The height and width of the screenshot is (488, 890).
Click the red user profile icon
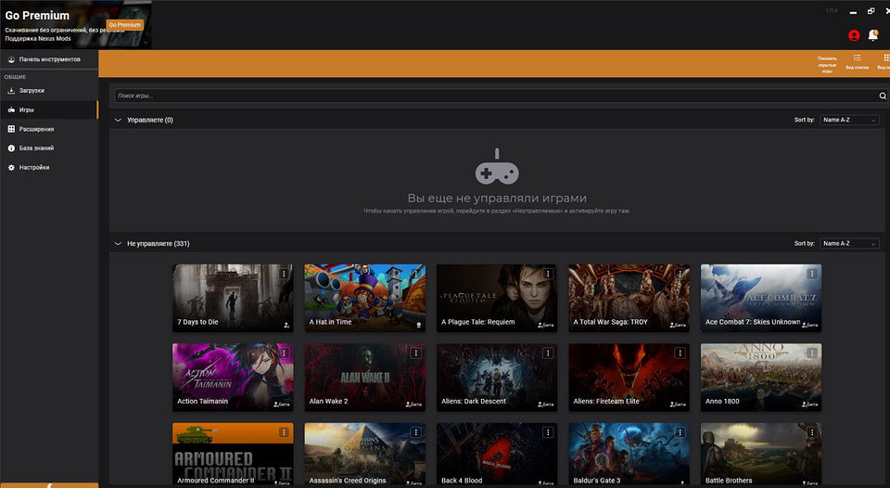854,35
